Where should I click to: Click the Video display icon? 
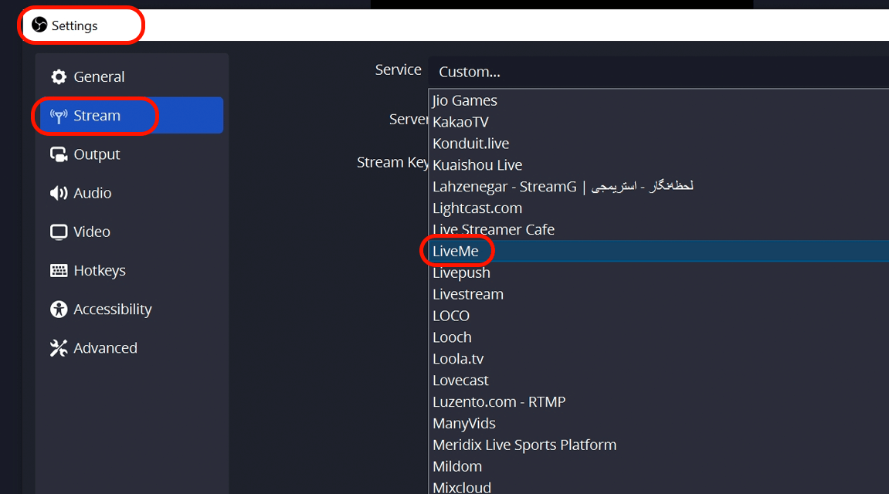tap(59, 232)
